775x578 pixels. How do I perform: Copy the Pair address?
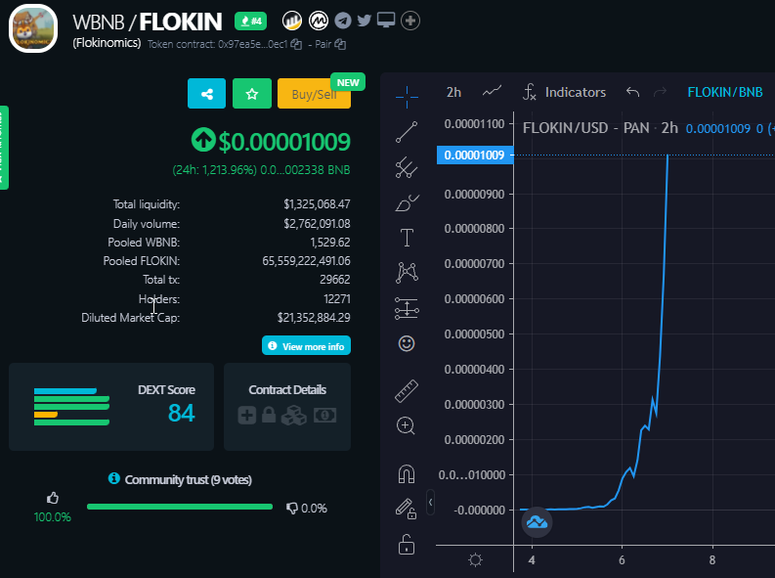click(x=340, y=45)
